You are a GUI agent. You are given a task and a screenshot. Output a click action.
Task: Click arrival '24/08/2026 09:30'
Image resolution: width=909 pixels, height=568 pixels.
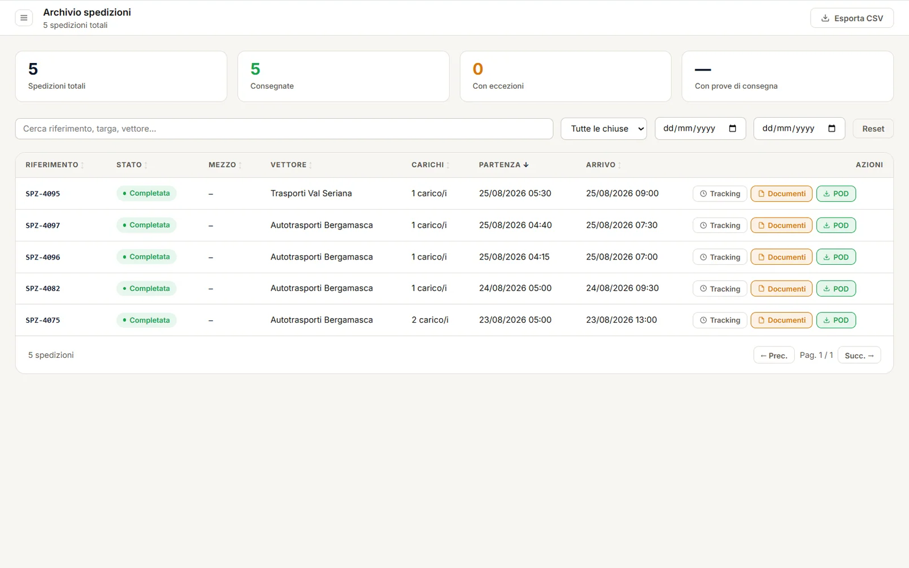(x=623, y=288)
